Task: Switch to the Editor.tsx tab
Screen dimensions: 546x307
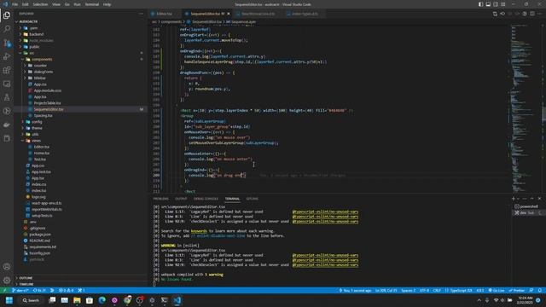Action: coord(164,14)
